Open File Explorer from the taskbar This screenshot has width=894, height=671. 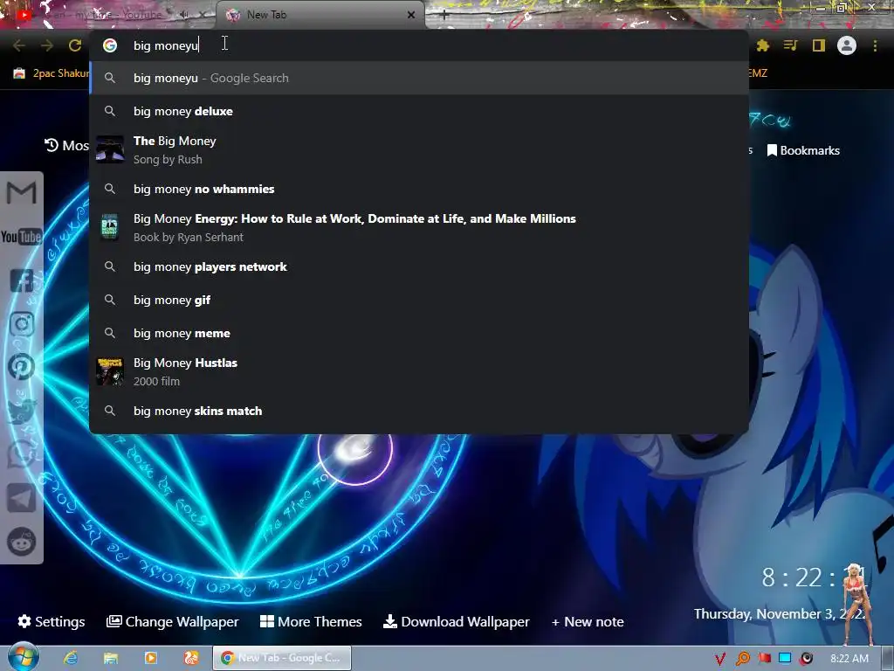pos(111,658)
